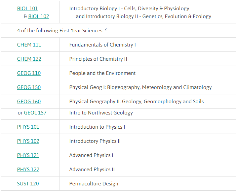Go to the PHYS 101 link
The image size is (236, 192).
pyautogui.click(x=28, y=127)
